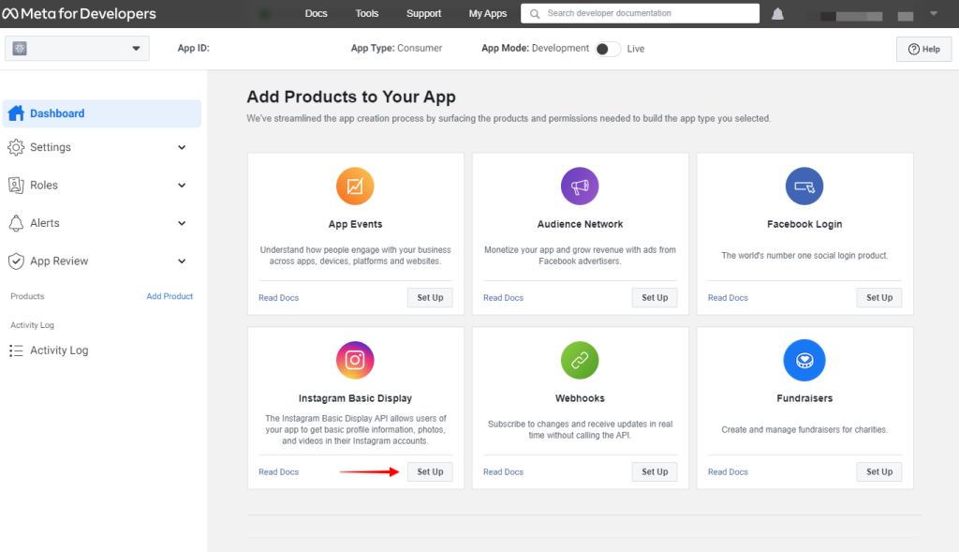Go to My Apps in top navigation
Screen dimensions: 959x552
coord(487,14)
